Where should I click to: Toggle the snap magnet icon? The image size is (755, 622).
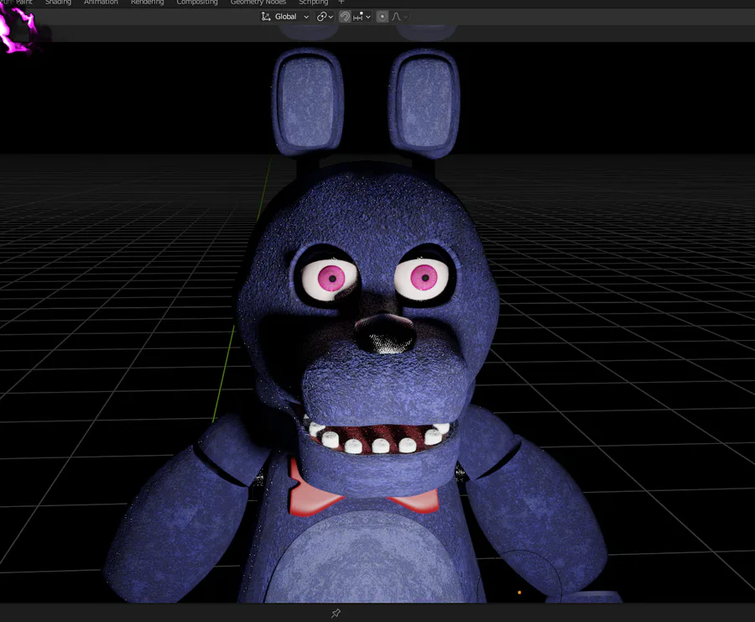345,17
